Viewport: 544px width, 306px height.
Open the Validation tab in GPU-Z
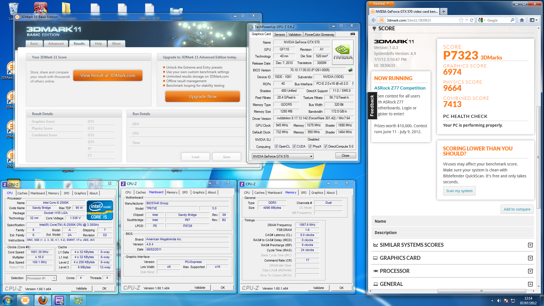[x=295, y=35]
